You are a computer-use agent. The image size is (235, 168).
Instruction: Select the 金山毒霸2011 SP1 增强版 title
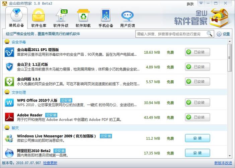point(38,50)
